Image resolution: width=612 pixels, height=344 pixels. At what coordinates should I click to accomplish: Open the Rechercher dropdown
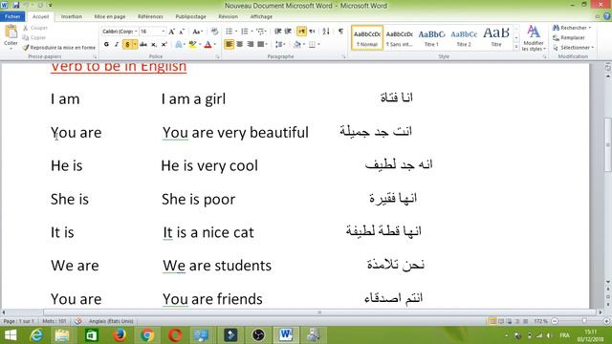(x=572, y=28)
